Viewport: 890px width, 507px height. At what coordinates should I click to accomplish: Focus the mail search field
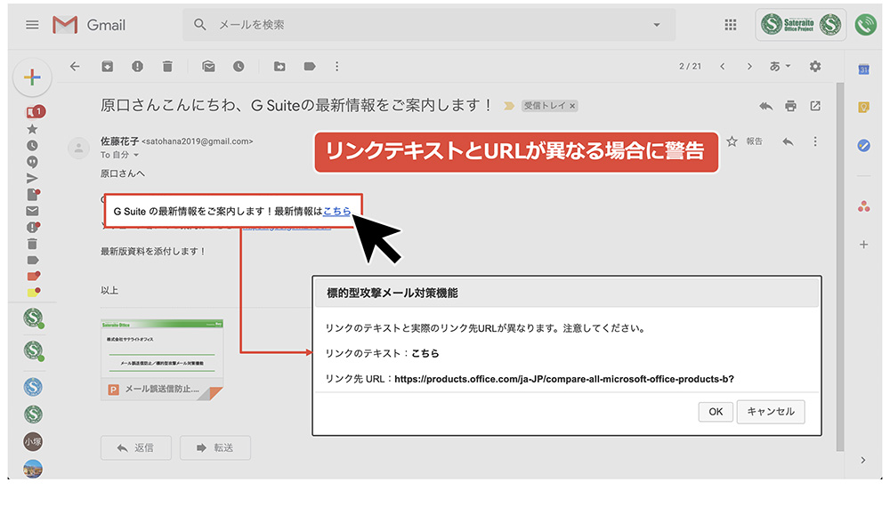[429, 24]
